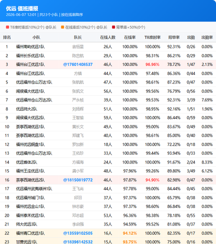The image size is (216, 244).
Task: Click the 2026-06-07 12:01 subtitle line
Action: [x=44, y=15]
